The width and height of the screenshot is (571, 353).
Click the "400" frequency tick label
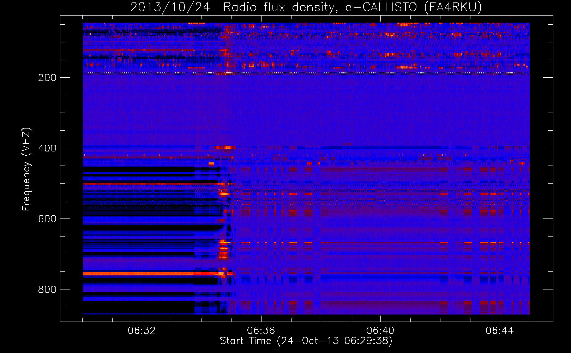pos(47,148)
